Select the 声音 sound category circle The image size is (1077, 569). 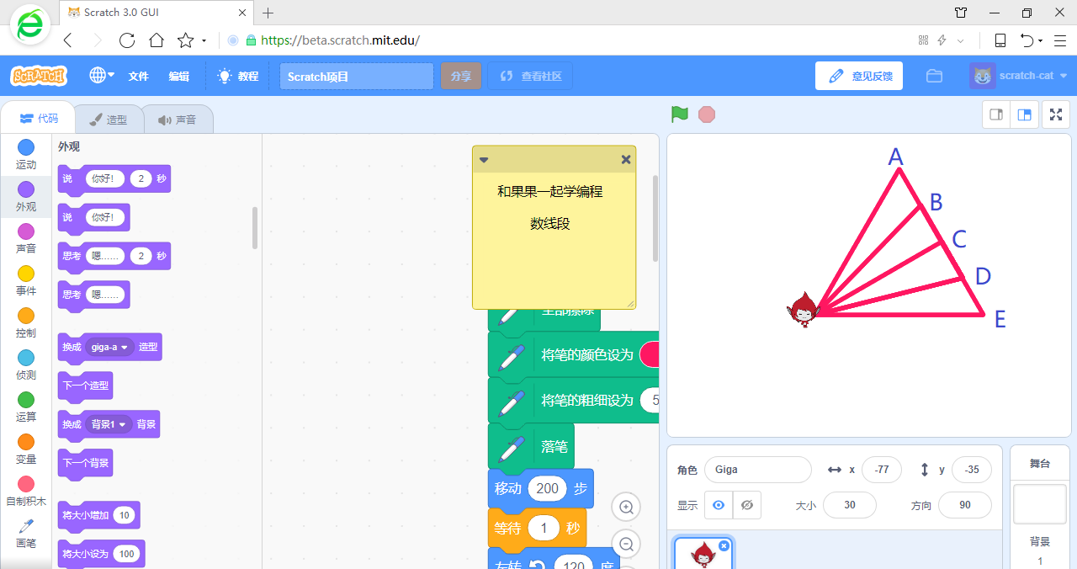point(26,231)
